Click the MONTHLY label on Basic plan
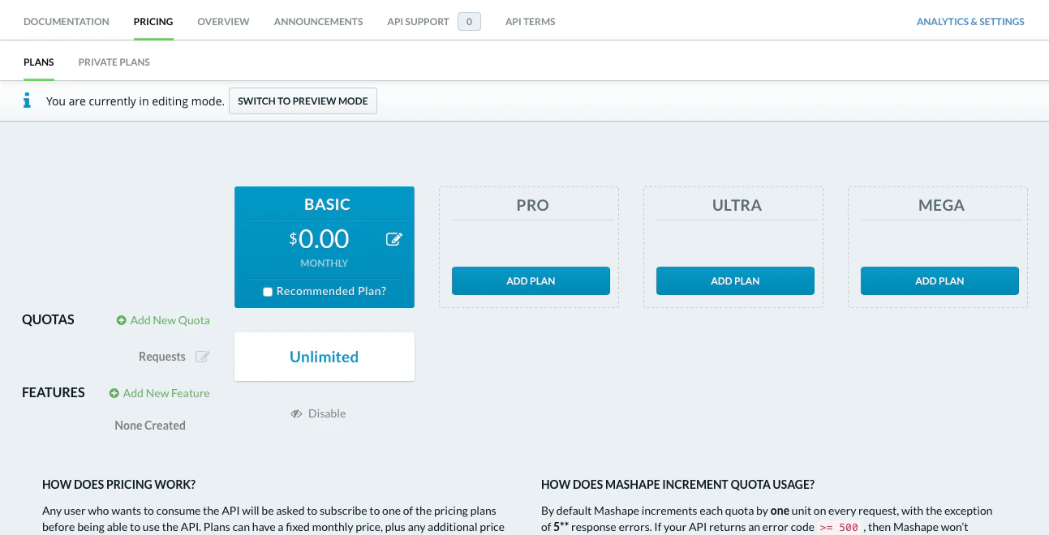This screenshot has width=1049, height=535. 324,263
